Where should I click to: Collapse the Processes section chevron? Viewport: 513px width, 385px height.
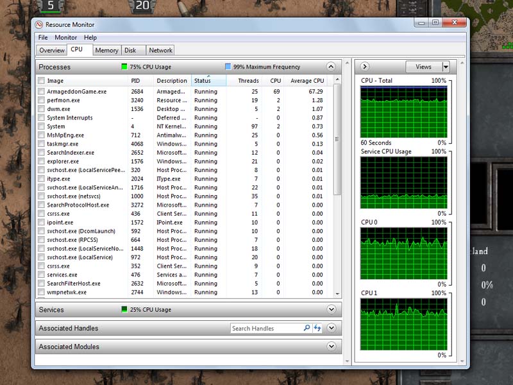pyautogui.click(x=331, y=67)
